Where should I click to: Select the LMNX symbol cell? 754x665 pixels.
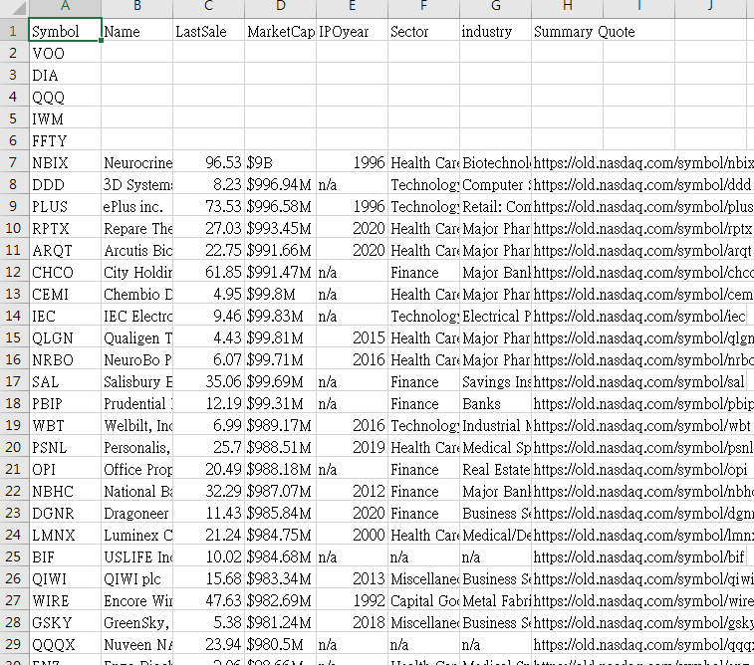click(65, 535)
